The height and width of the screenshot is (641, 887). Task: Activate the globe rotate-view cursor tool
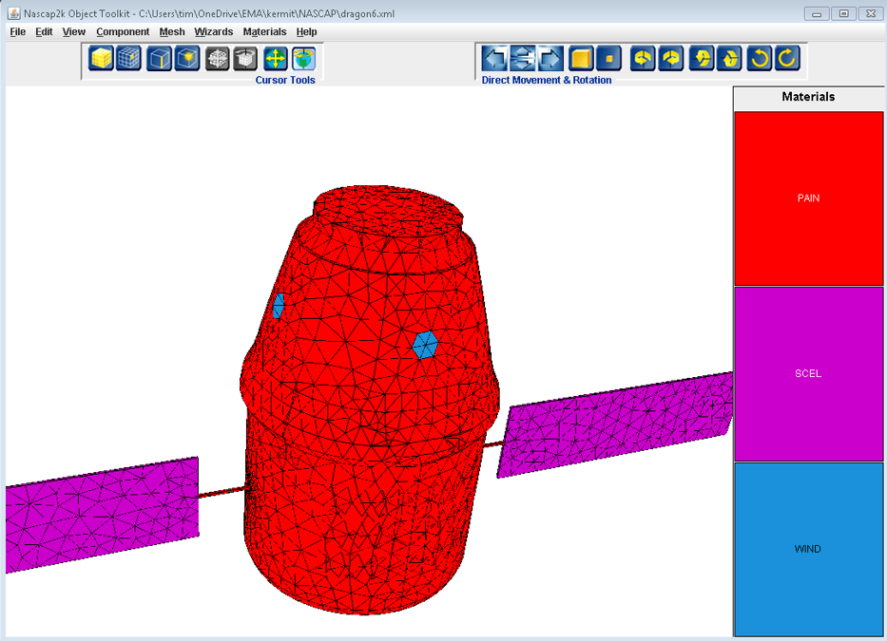coord(303,59)
